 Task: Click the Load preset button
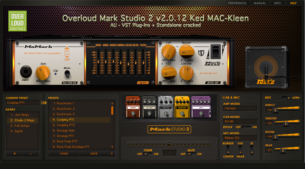(x=64, y=154)
